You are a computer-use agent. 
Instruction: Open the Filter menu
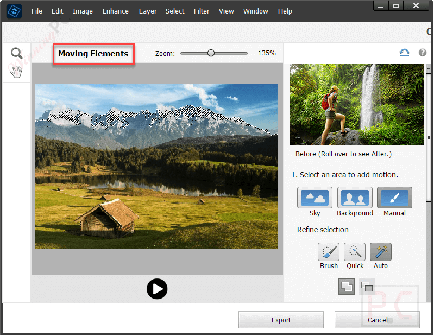coord(202,11)
